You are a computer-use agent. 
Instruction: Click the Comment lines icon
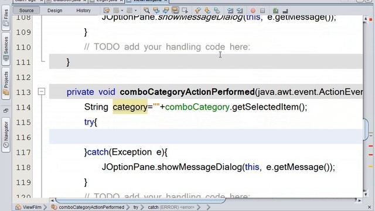pyautogui.click(x=275, y=11)
